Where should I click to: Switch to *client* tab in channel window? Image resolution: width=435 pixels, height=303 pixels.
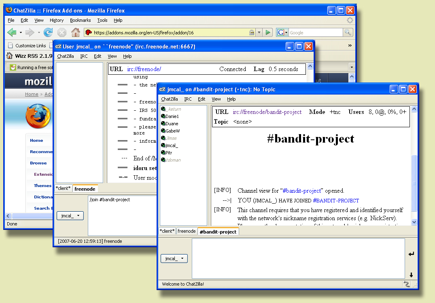pyautogui.click(x=167, y=231)
